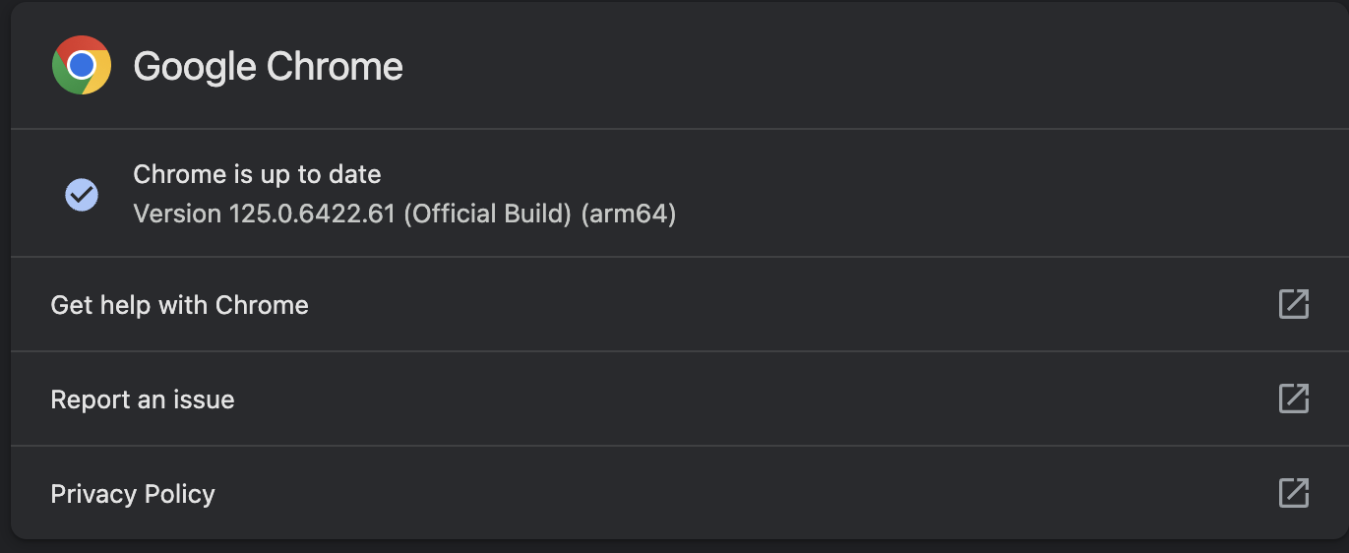1349x553 pixels.
Task: Click the external link icon beside Get help with Chrome
Action: click(x=1293, y=304)
